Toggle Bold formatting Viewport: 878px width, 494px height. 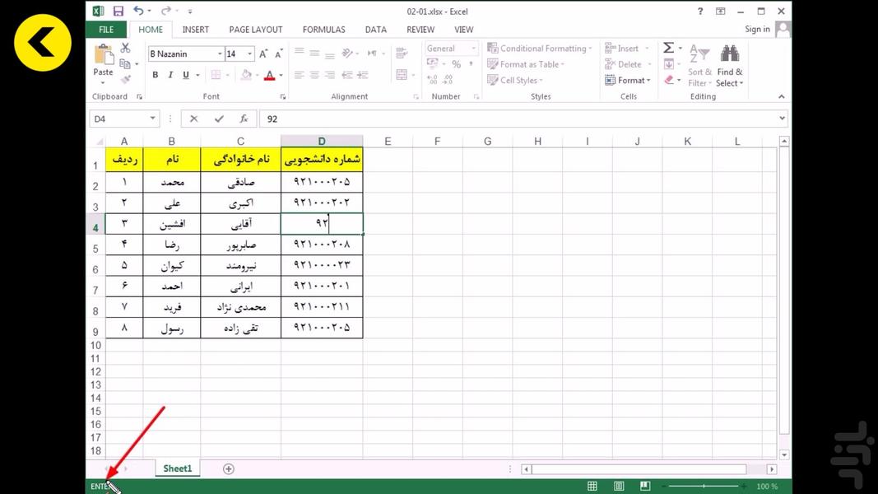156,75
